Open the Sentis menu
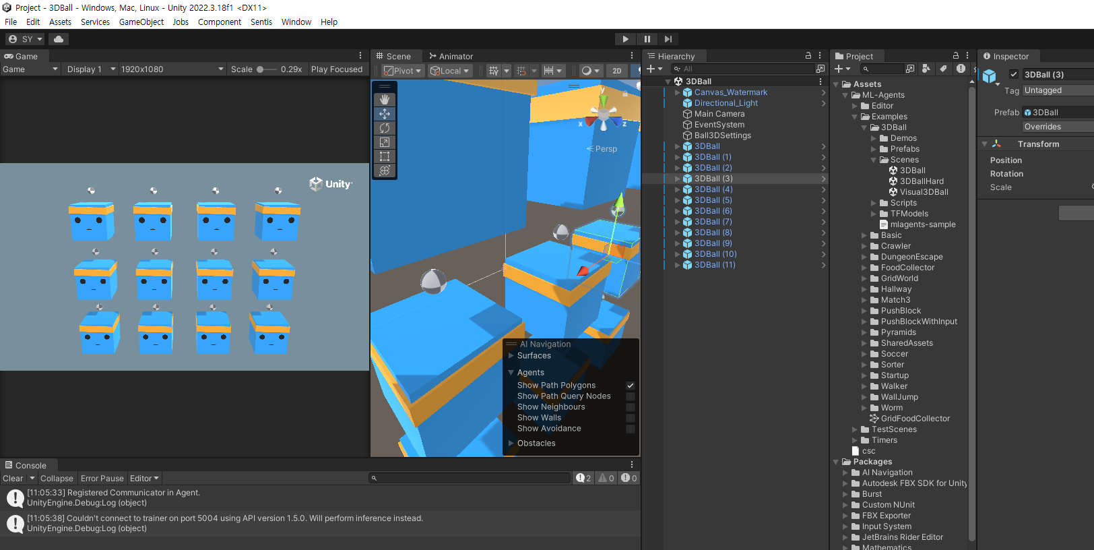 coord(261,22)
